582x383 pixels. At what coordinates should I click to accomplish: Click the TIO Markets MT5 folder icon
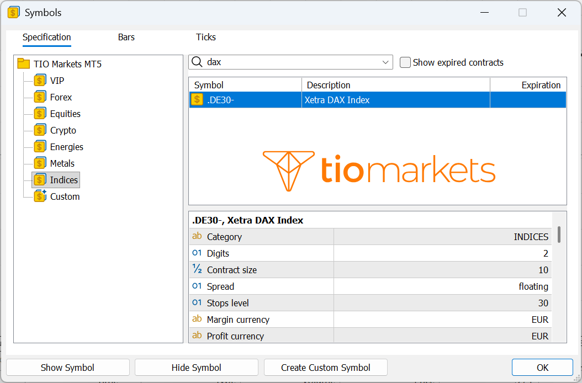point(24,64)
